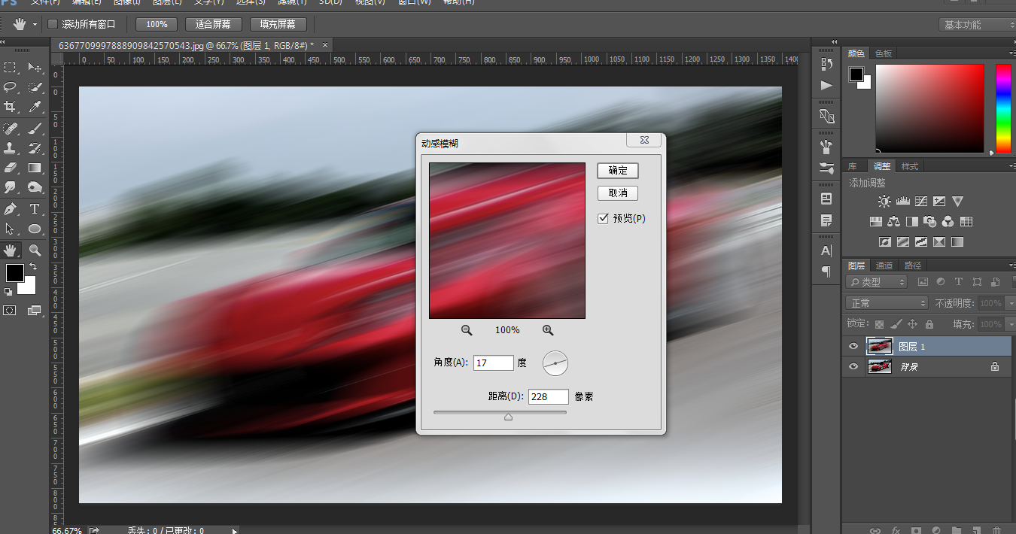
Task: Select the Crop tool
Action: (11, 107)
